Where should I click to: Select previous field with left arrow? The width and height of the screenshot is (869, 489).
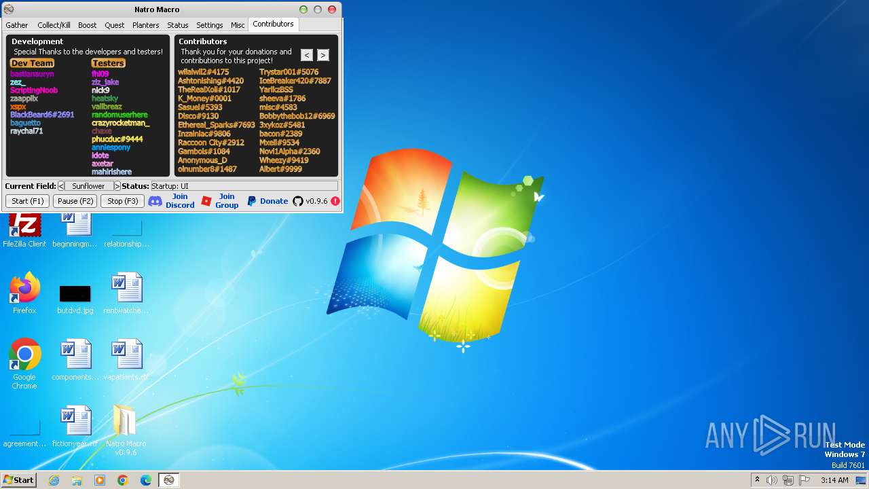click(61, 186)
